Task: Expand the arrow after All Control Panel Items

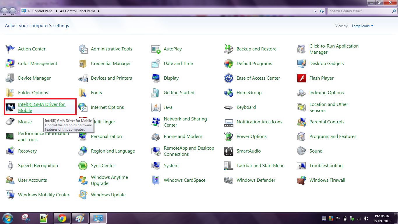Action: pyautogui.click(x=98, y=11)
